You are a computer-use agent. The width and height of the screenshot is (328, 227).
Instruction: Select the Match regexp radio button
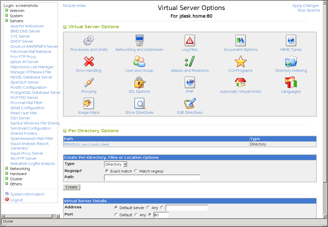136,171
